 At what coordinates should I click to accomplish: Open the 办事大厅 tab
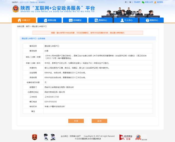[24, 20]
